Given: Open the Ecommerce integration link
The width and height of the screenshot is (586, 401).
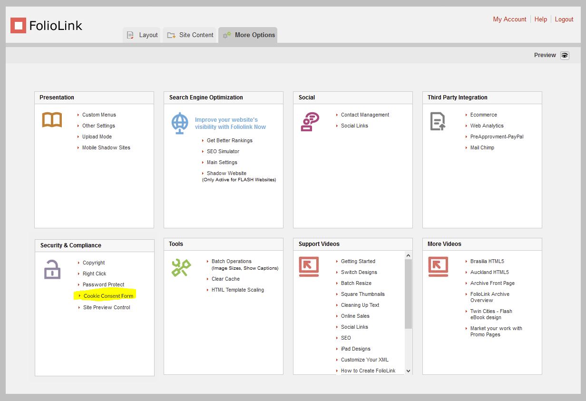Looking at the screenshot, I should click(483, 115).
